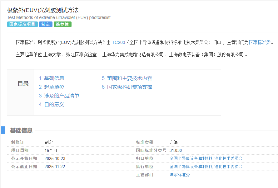Open the 归口单位 committee link
Image resolution: width=278 pixels, height=188 pixels.
click(206, 158)
